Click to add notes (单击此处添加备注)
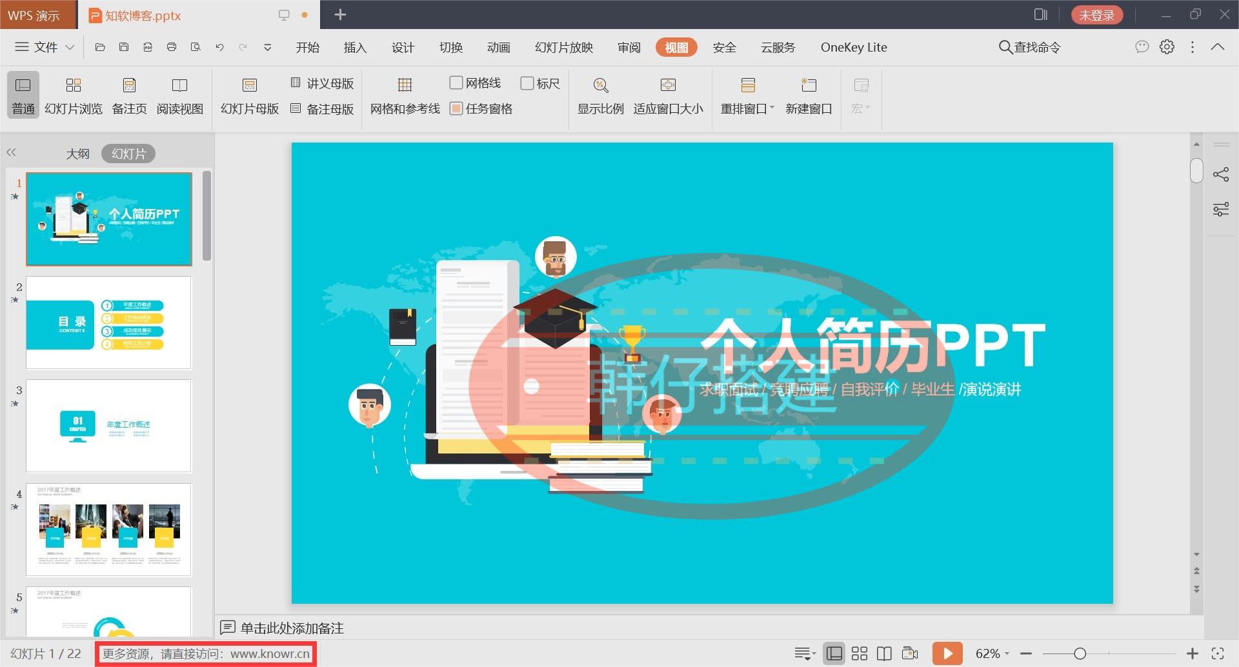 pyautogui.click(x=292, y=628)
